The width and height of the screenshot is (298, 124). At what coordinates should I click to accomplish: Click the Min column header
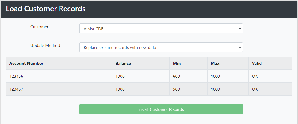[189, 63]
